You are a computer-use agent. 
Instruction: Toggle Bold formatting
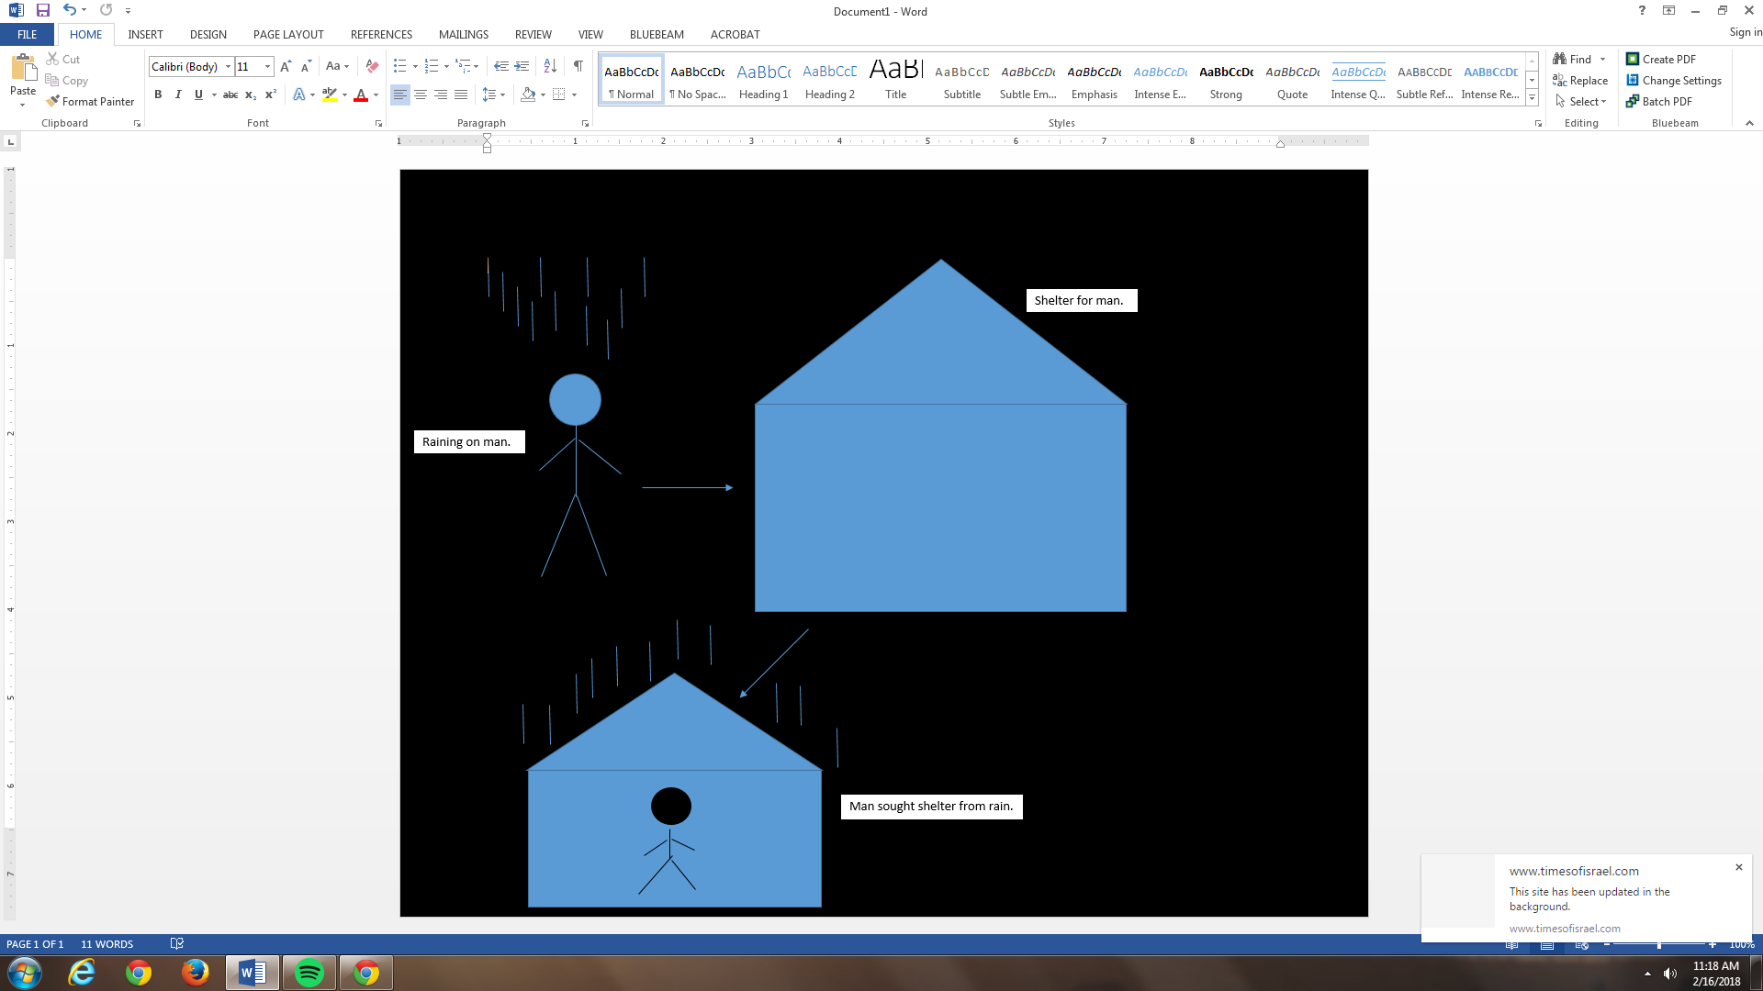(x=158, y=95)
